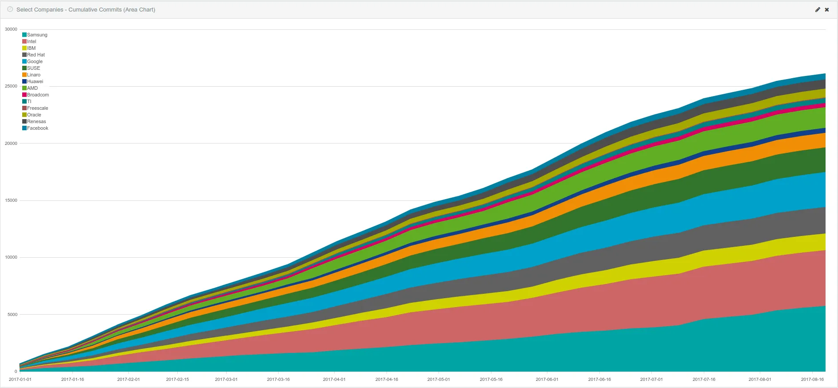838x388 pixels.
Task: Toggle the Google series in the legend
Action: click(x=35, y=61)
